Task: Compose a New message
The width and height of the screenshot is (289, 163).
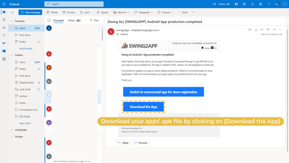Action: [x=30, y=12]
